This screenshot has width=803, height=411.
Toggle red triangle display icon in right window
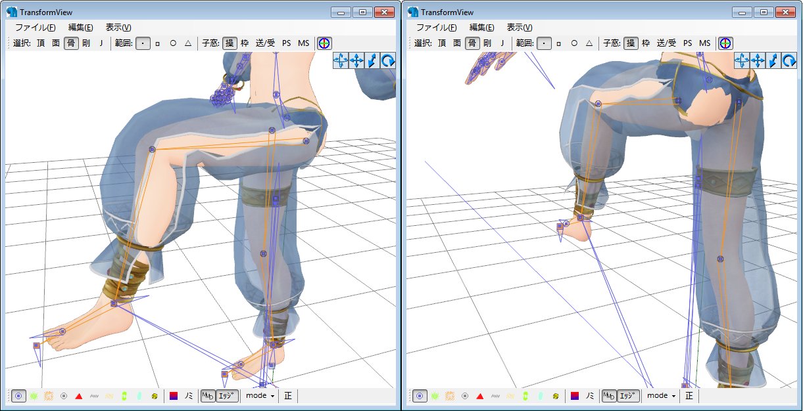(480, 396)
